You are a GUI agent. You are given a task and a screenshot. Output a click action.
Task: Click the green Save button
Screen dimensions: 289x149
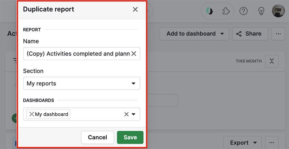point(130,137)
